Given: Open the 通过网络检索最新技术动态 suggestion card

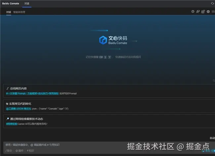Looking at the screenshot, I should tap(109, 121).
